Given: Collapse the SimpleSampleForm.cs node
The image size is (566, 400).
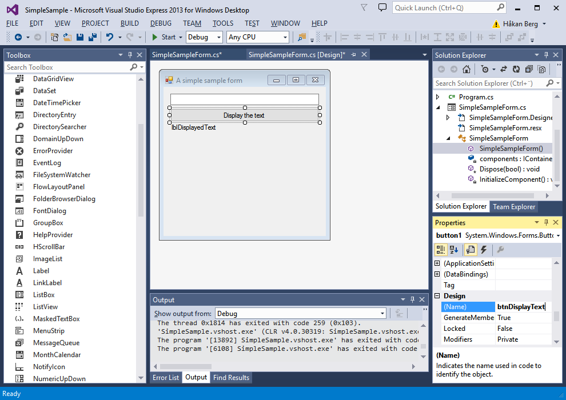Looking at the screenshot, I should pyautogui.click(x=438, y=107).
